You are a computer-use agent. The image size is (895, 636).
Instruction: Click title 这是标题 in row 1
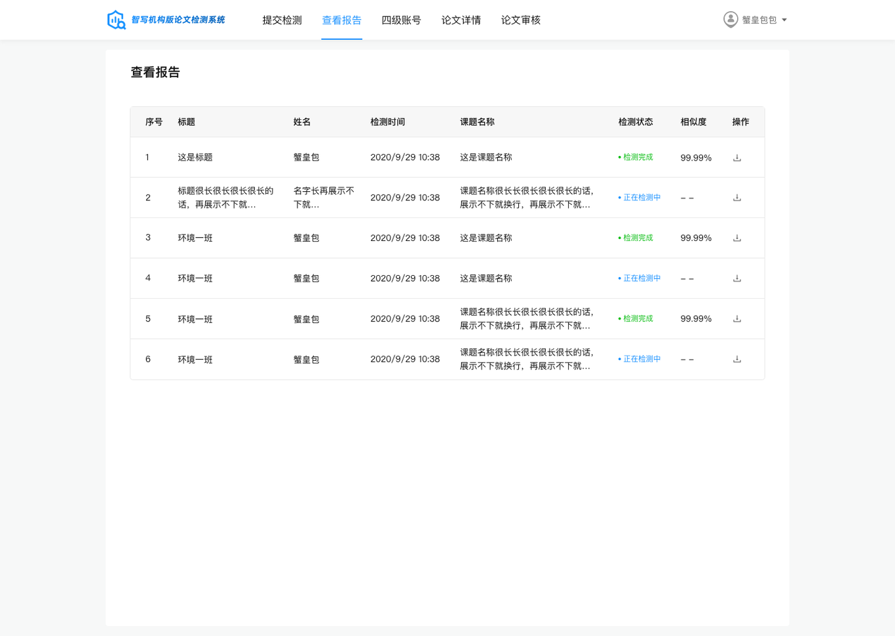[195, 158]
